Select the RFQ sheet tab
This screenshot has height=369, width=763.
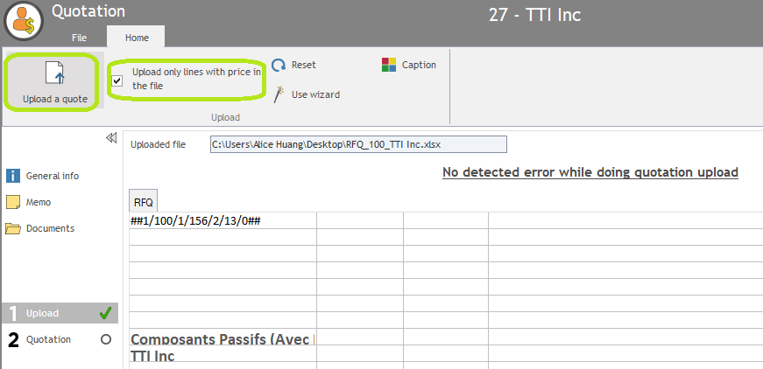coord(143,202)
